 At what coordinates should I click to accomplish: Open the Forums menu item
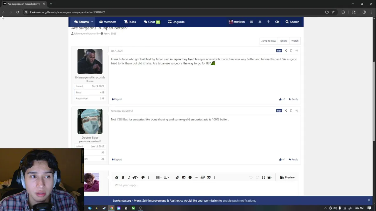(x=81, y=22)
